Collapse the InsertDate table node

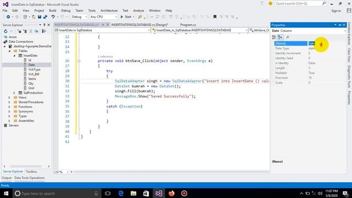(x=14, y=56)
